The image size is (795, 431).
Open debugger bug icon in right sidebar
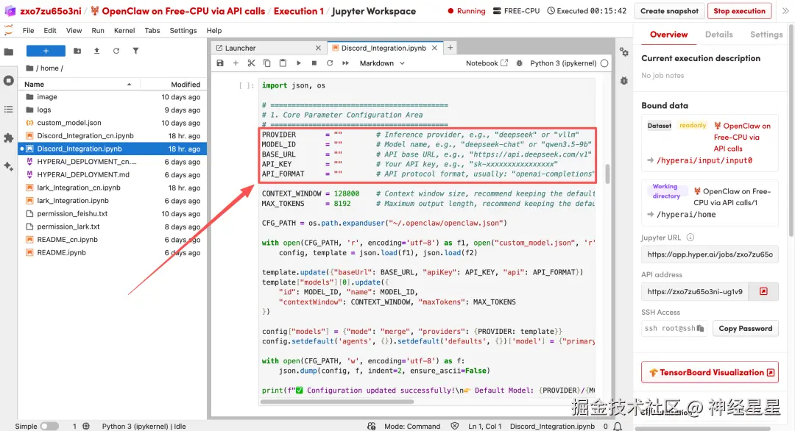[x=624, y=80]
